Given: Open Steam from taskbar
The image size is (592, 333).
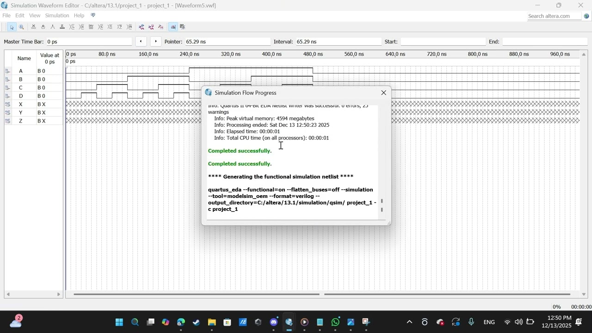Looking at the screenshot, I should click(x=196, y=322).
